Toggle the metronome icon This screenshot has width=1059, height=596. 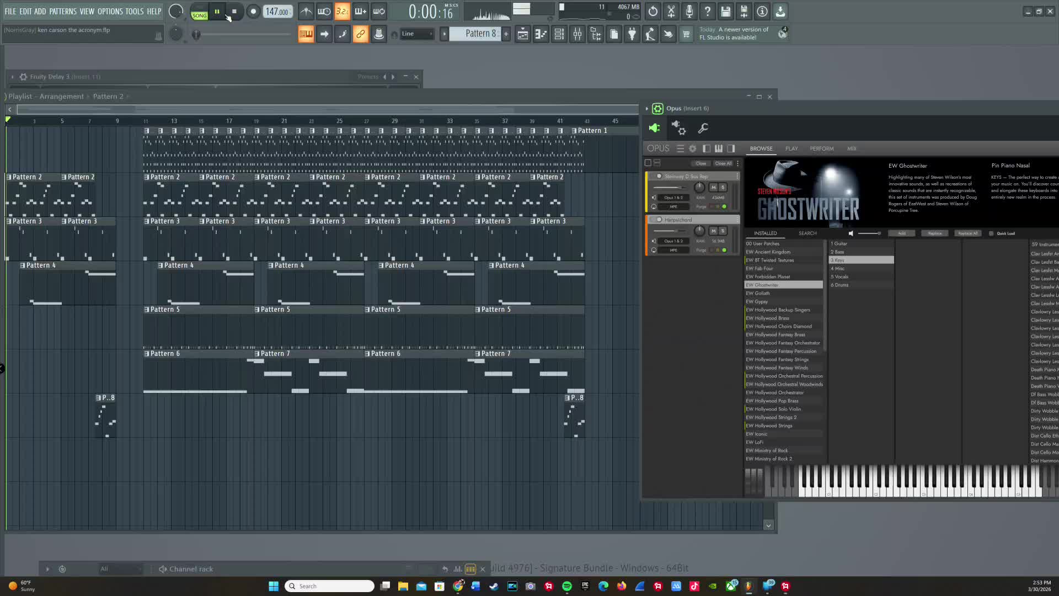[306, 11]
